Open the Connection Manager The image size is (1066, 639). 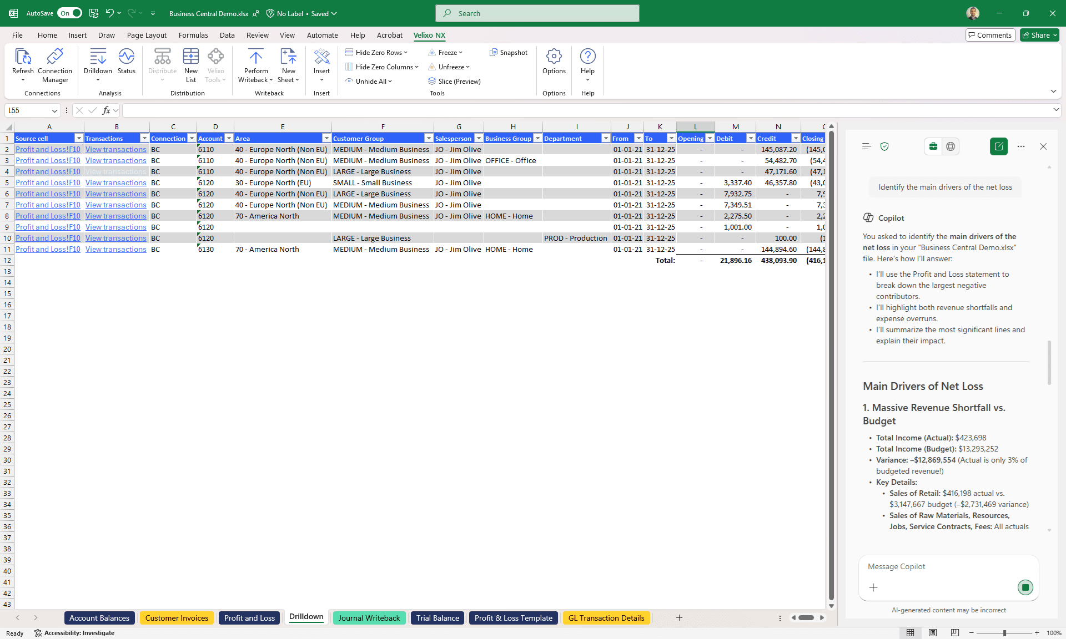(54, 57)
